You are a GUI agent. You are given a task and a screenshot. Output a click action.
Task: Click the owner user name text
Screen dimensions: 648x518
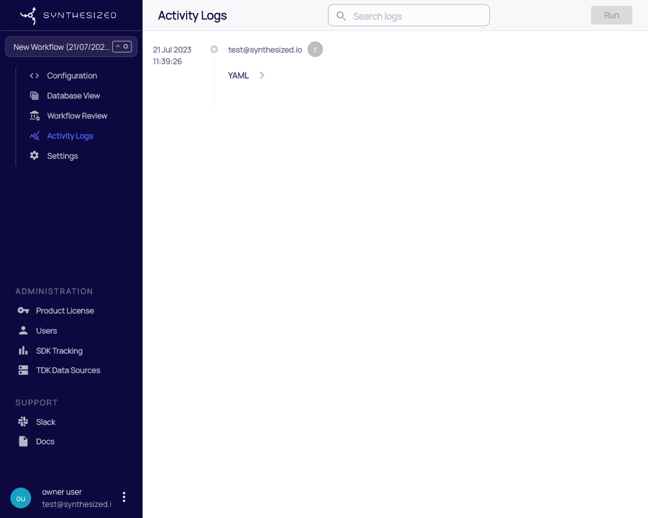tap(62, 492)
